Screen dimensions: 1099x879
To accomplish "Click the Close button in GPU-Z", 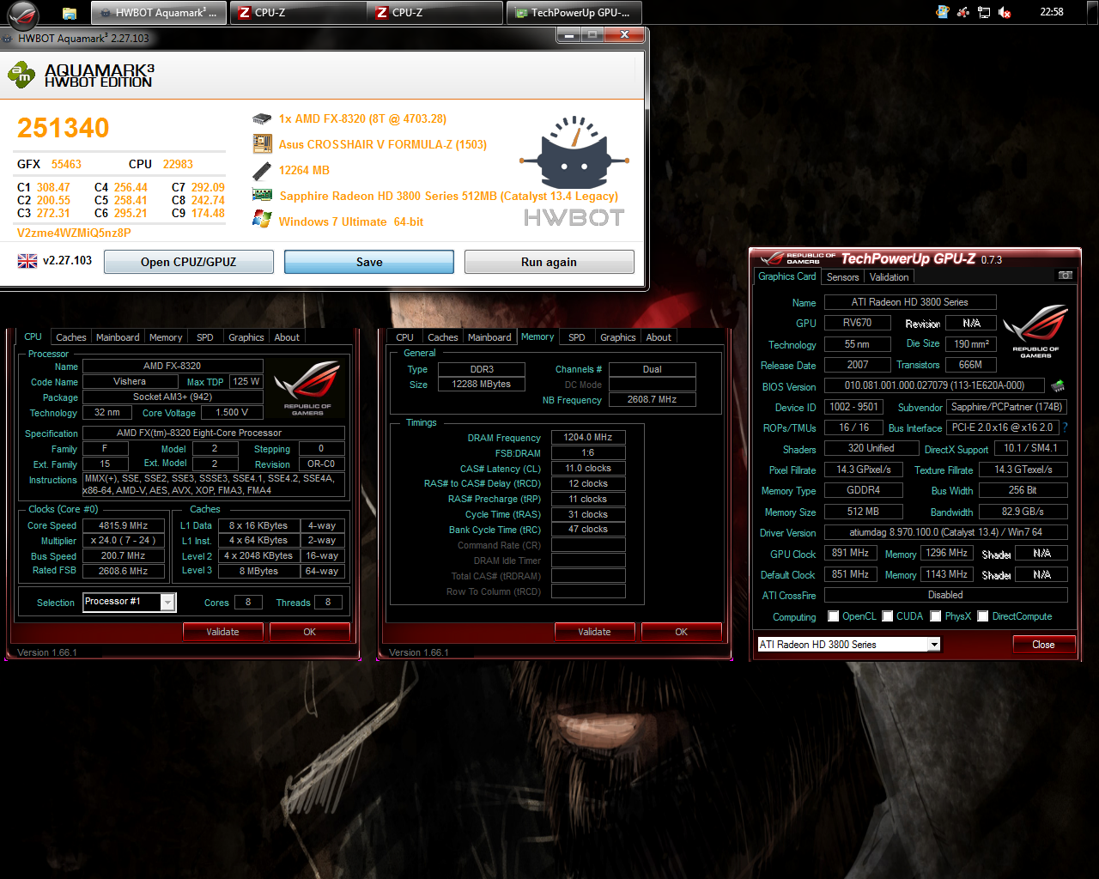I will tap(1043, 645).
